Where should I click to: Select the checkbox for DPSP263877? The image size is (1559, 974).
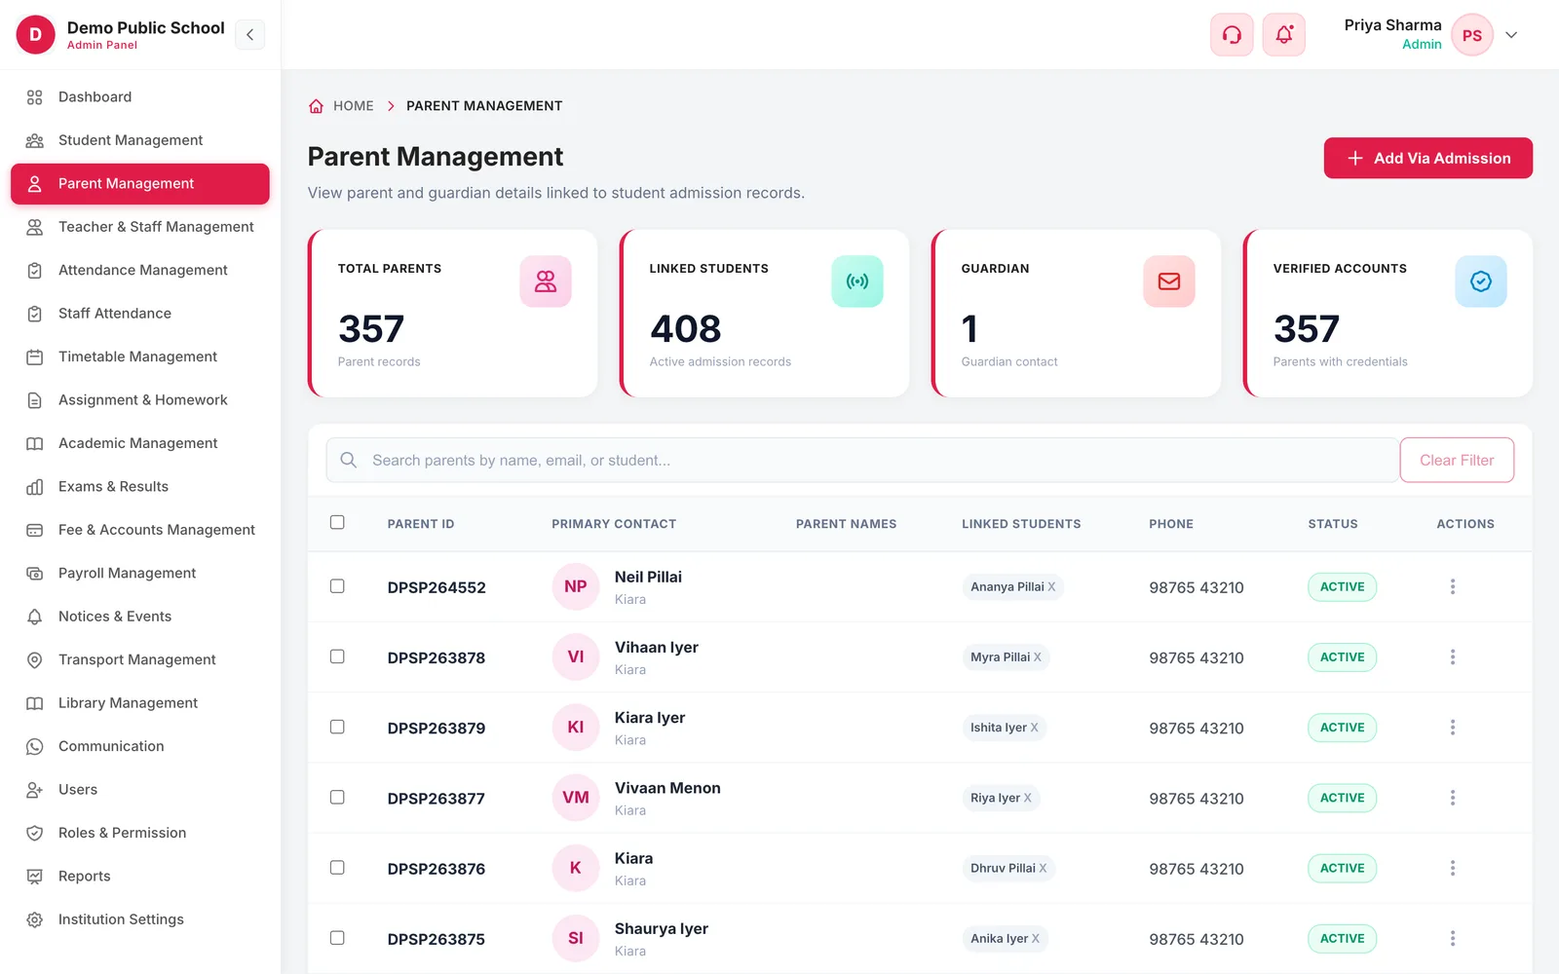pos(337,797)
